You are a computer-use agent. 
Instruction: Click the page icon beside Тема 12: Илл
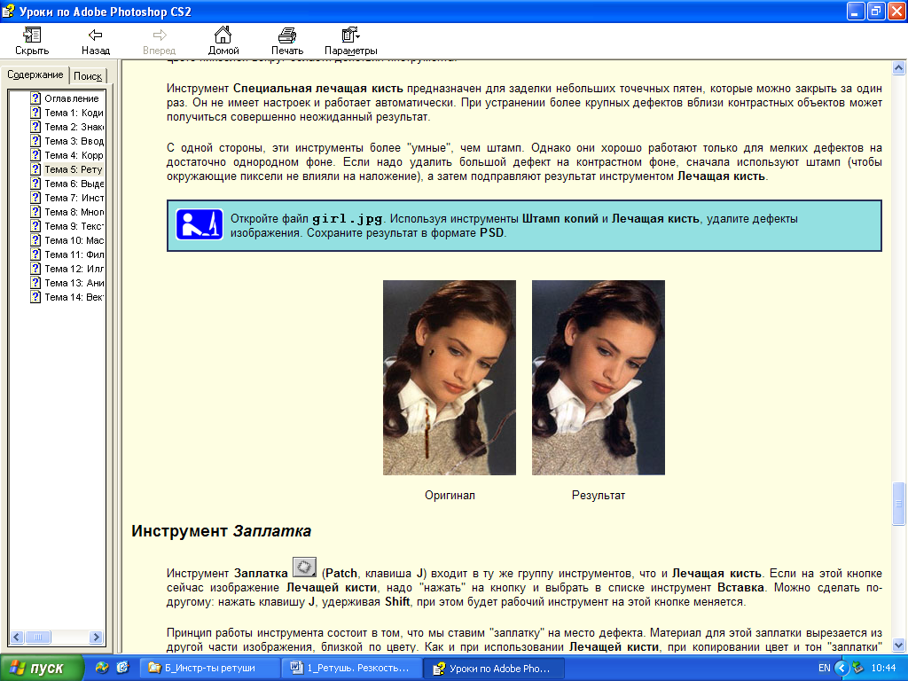[35, 268]
